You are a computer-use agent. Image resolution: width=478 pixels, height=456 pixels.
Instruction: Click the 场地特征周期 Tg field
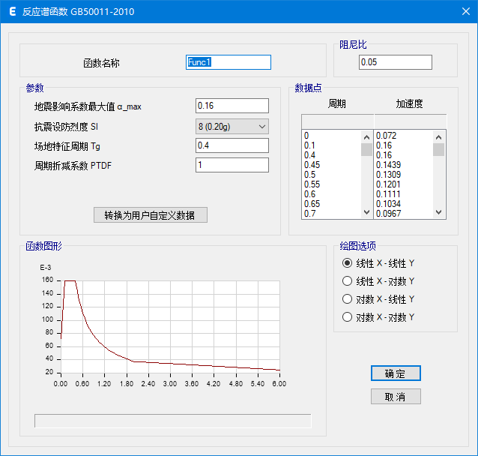point(232,145)
